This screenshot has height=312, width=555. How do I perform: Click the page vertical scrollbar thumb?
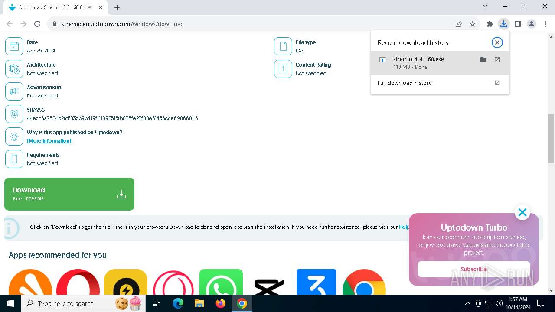point(551,139)
